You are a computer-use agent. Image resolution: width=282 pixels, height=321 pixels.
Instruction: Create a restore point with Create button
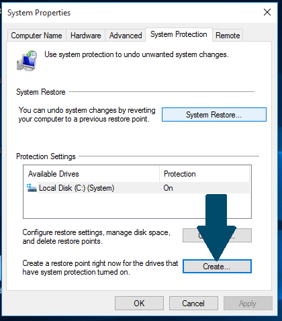(x=217, y=267)
